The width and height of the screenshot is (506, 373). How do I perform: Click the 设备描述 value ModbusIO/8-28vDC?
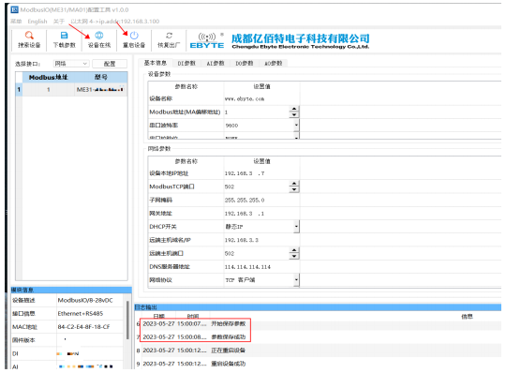point(85,300)
